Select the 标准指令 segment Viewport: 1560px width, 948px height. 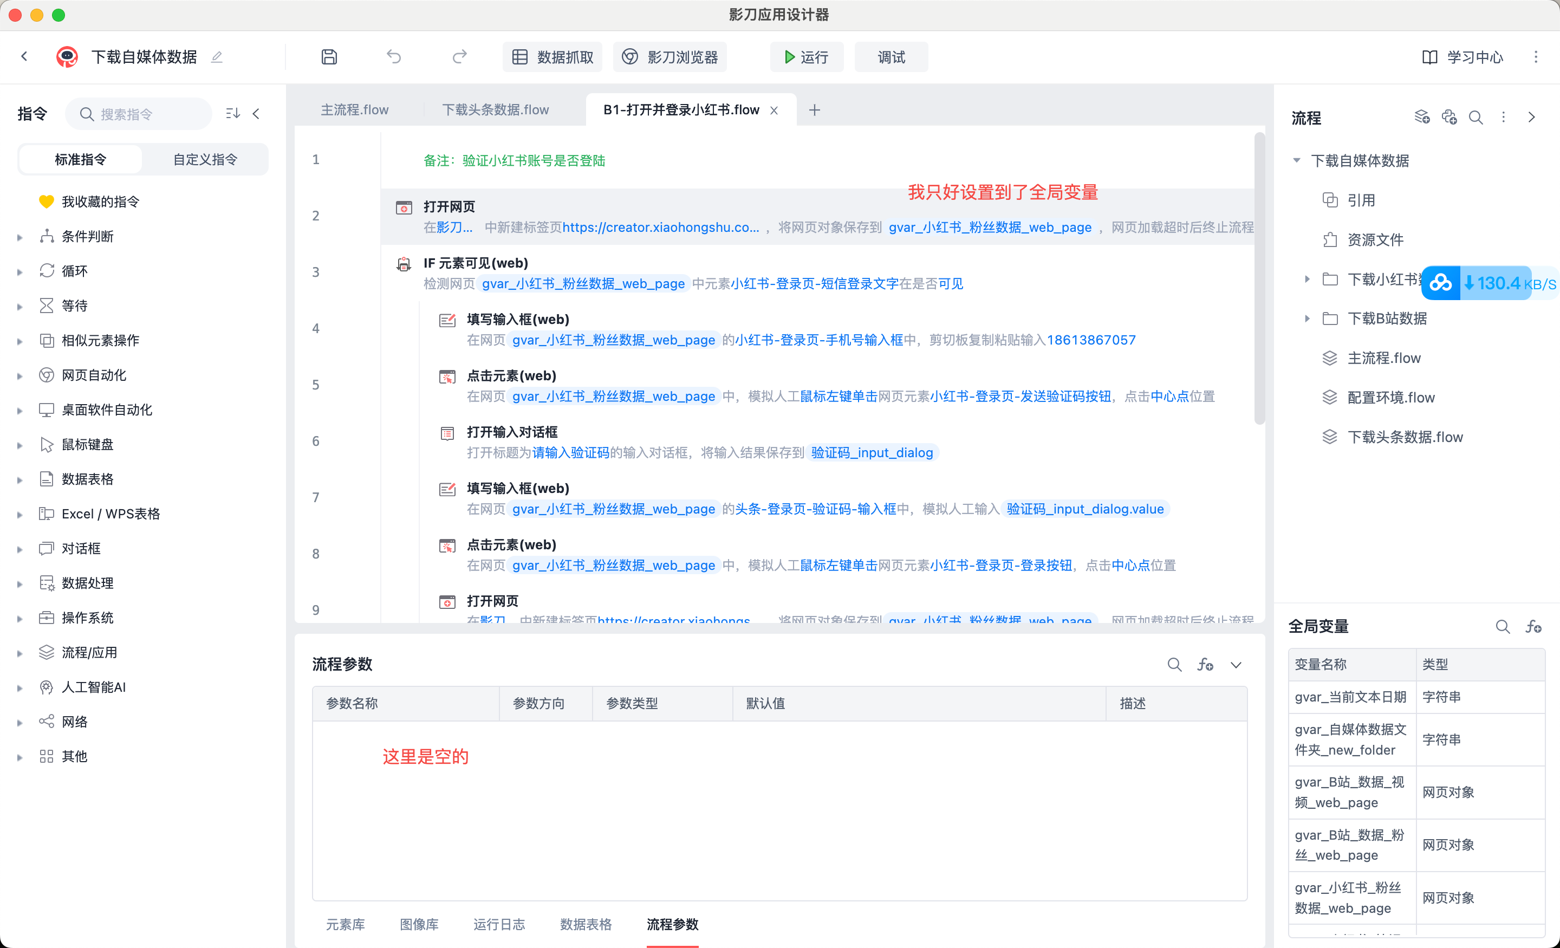pyautogui.click(x=80, y=160)
